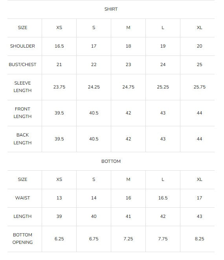224x260 pixels.
Task: Select the BUST/CHEST row label
Action: [x=22, y=65]
